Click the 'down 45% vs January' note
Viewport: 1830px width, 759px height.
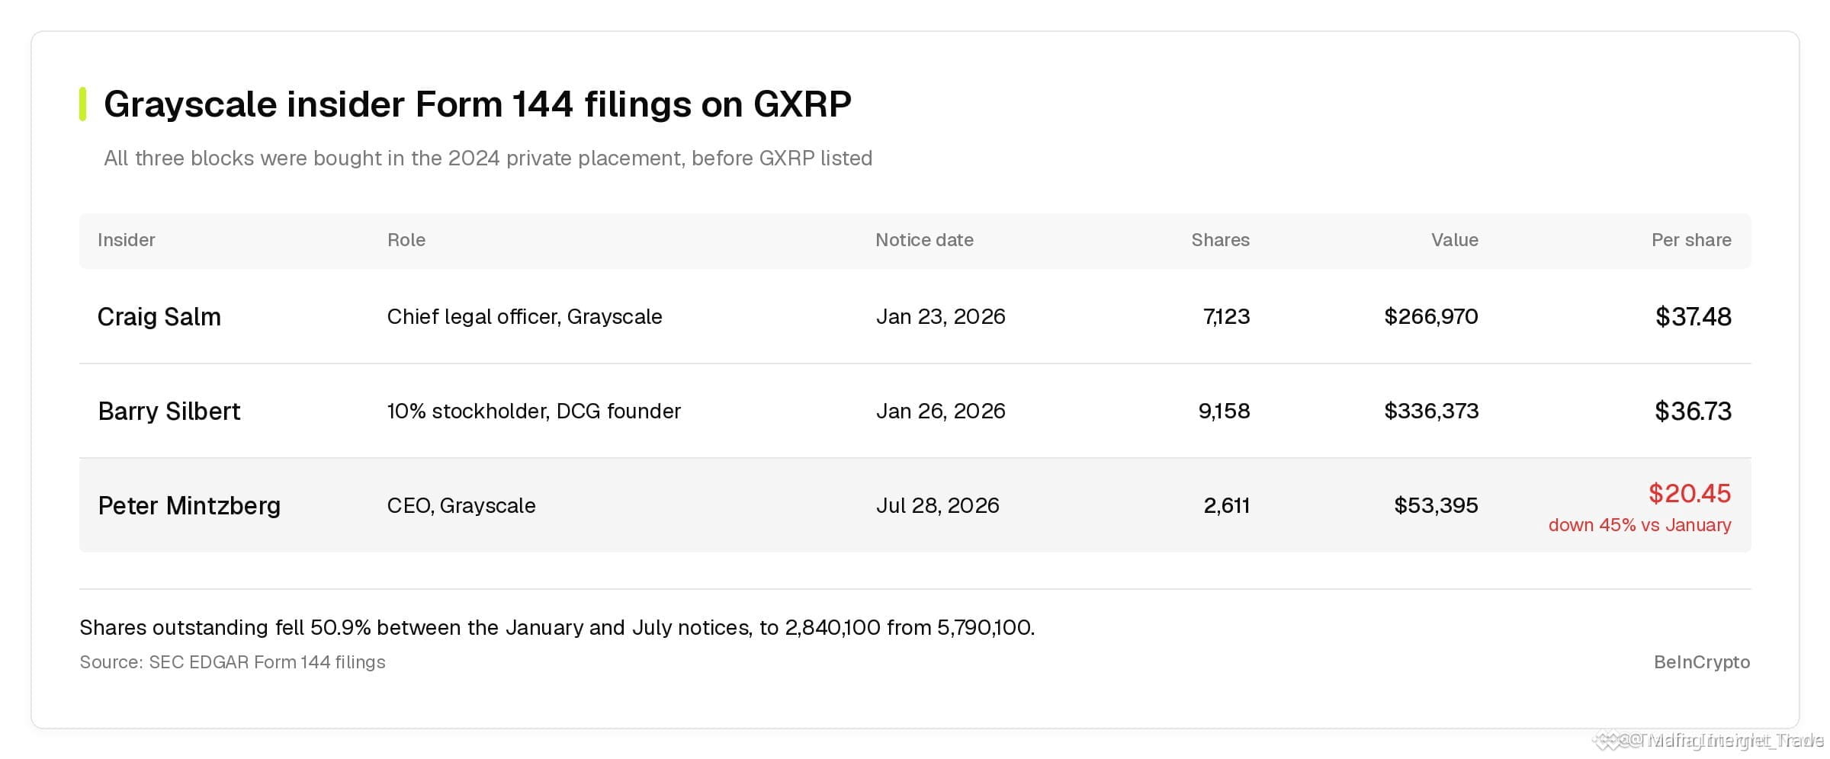coord(1639,525)
